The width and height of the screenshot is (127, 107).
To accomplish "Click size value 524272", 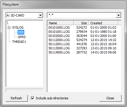I will pyautogui.click(x=82, y=27).
